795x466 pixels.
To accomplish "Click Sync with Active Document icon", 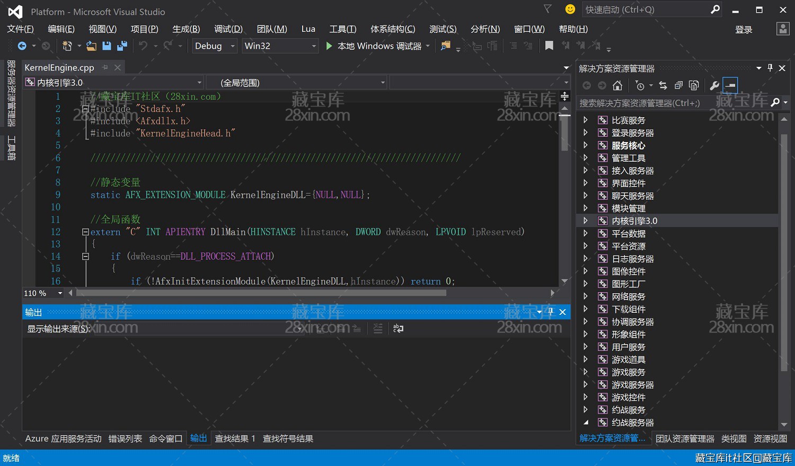I will [663, 85].
